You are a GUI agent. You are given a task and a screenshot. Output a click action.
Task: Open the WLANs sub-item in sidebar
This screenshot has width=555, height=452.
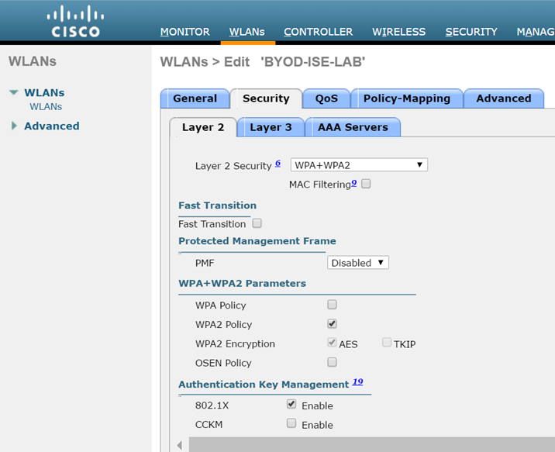46,106
